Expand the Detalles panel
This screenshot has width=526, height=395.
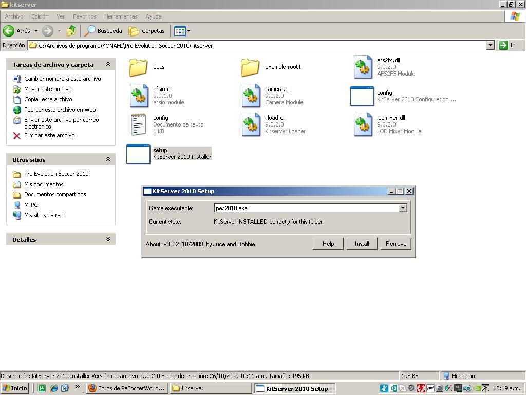click(108, 239)
